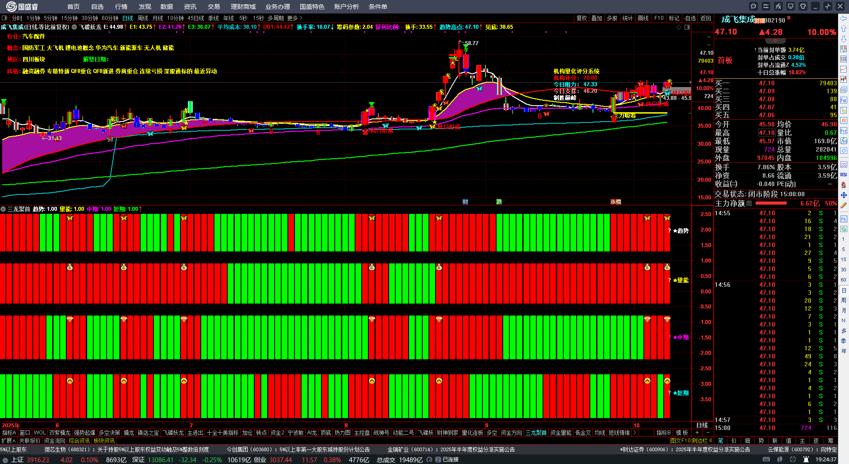Remove stock via -自选 toggle
This screenshot has height=464, width=849.
pyautogui.click(x=690, y=18)
